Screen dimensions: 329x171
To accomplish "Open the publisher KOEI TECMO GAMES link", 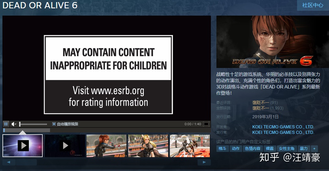I will click(x=283, y=132).
